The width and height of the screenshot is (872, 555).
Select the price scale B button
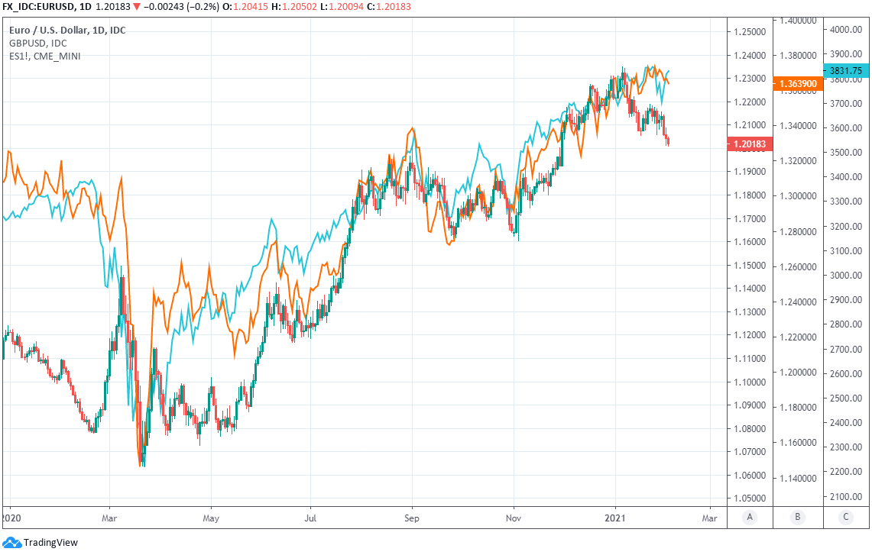pyautogui.click(x=797, y=518)
